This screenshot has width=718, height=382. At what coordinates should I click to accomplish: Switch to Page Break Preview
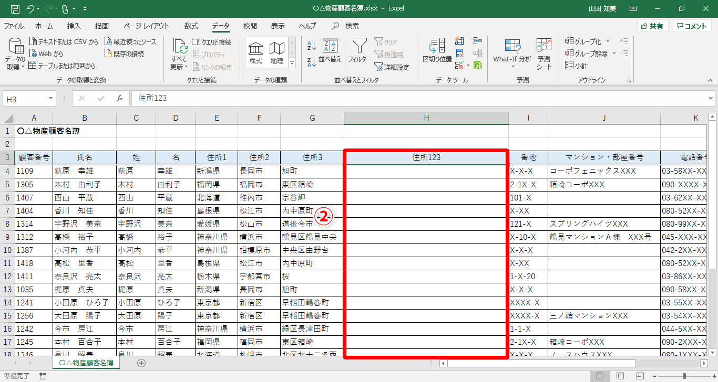(x=641, y=376)
